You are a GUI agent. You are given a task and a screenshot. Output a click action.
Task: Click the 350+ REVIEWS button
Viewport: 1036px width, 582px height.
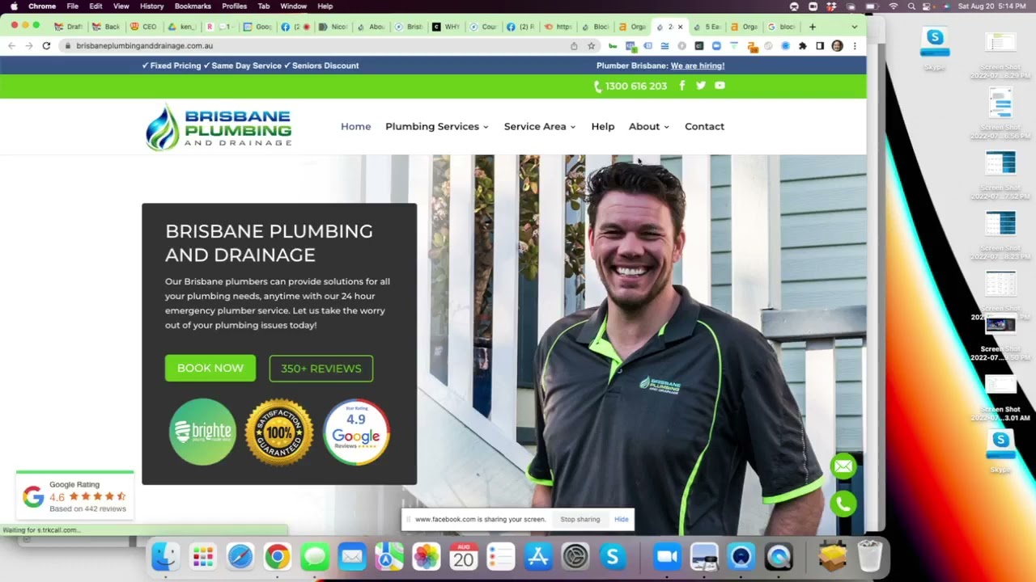pos(321,369)
